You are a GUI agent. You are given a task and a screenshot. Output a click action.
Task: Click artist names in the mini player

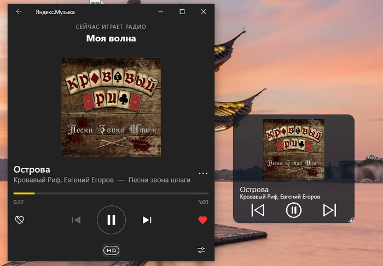pos(280,197)
